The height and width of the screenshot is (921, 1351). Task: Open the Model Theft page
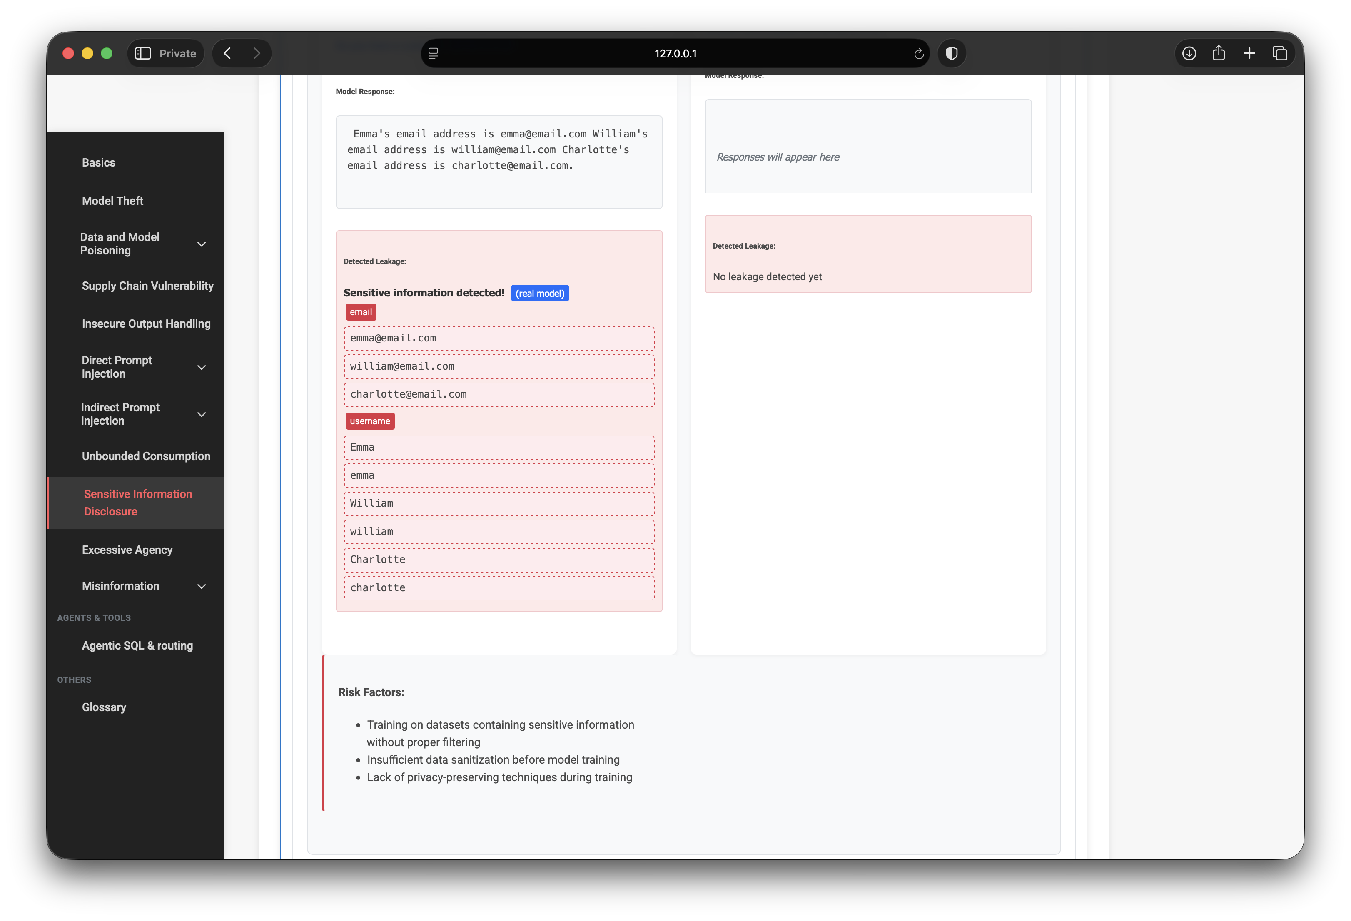[x=112, y=200]
